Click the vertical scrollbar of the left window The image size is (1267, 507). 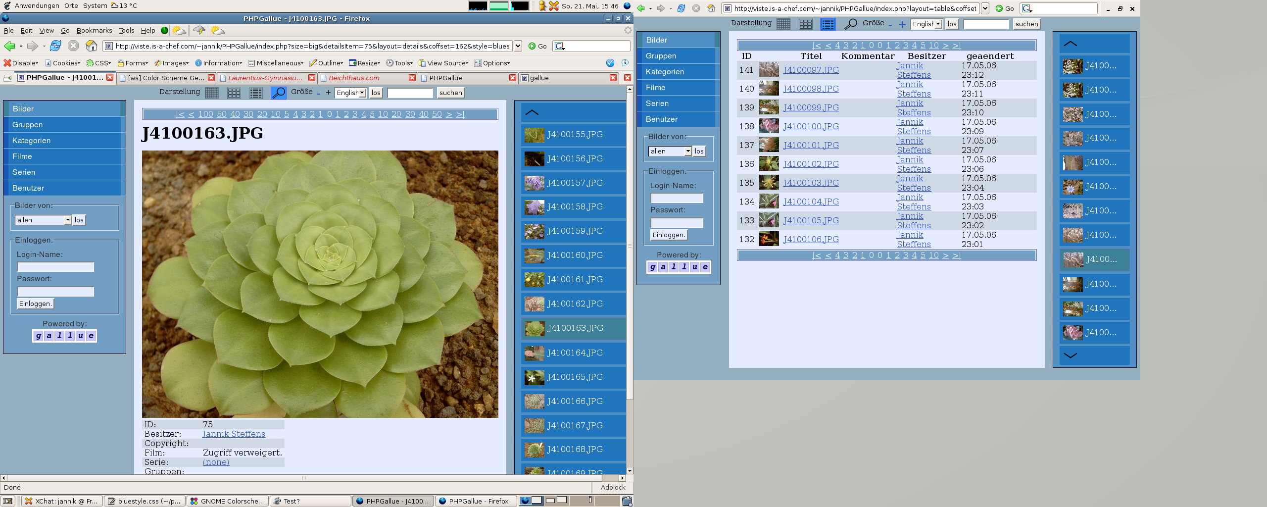[630, 297]
